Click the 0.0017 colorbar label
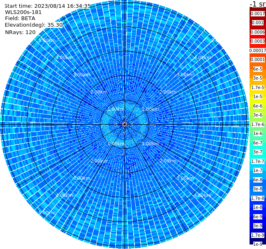Image resolution: width=266 pixels, height=249 pixels. 258,14
